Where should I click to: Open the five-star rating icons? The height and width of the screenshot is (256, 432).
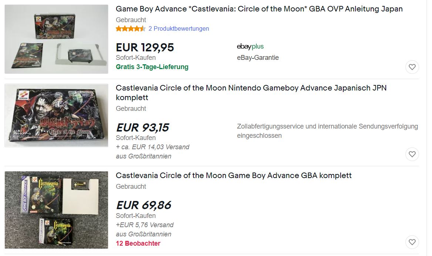click(x=131, y=28)
